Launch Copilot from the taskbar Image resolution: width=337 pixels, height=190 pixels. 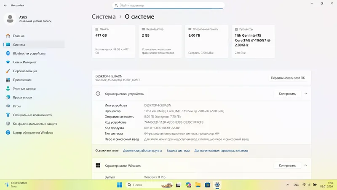188,185
